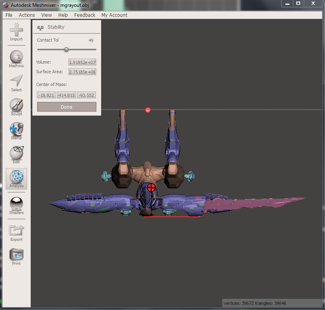Open the Stamp tool
Viewport: 325px width, 310px height.
pyautogui.click(x=16, y=131)
